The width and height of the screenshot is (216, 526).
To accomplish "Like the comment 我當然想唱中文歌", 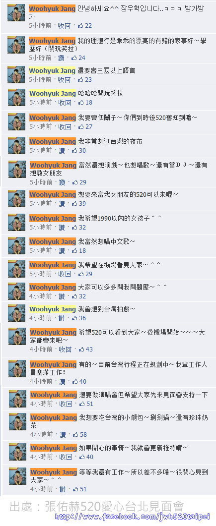I will tap(62, 250).
